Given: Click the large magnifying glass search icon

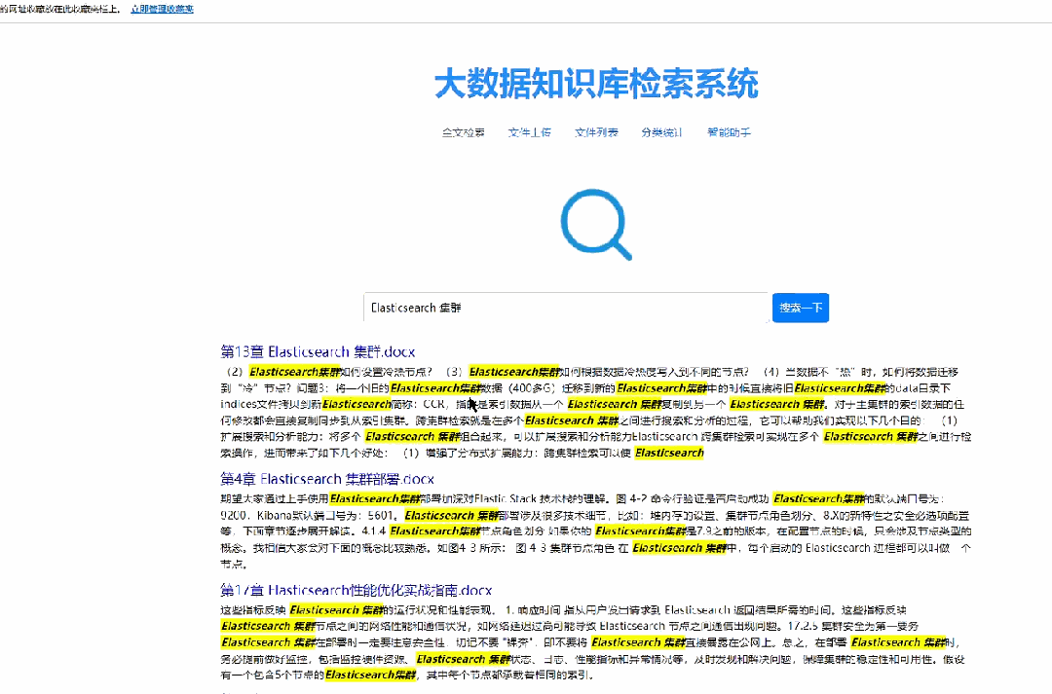Looking at the screenshot, I should click(596, 225).
